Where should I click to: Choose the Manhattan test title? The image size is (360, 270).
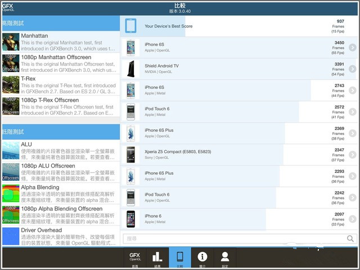pyautogui.click(x=34, y=36)
